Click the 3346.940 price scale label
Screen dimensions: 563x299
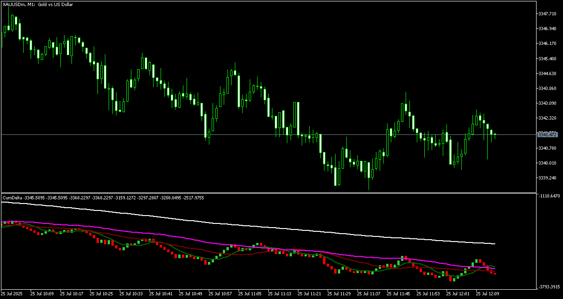(x=547, y=29)
